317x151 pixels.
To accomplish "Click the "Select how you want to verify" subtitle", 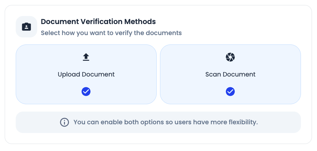I will pyautogui.click(x=111, y=33).
